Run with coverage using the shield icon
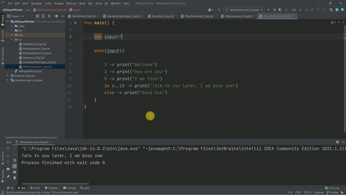Image resolution: width=346 pixels, height=195 pixels. pos(280,10)
